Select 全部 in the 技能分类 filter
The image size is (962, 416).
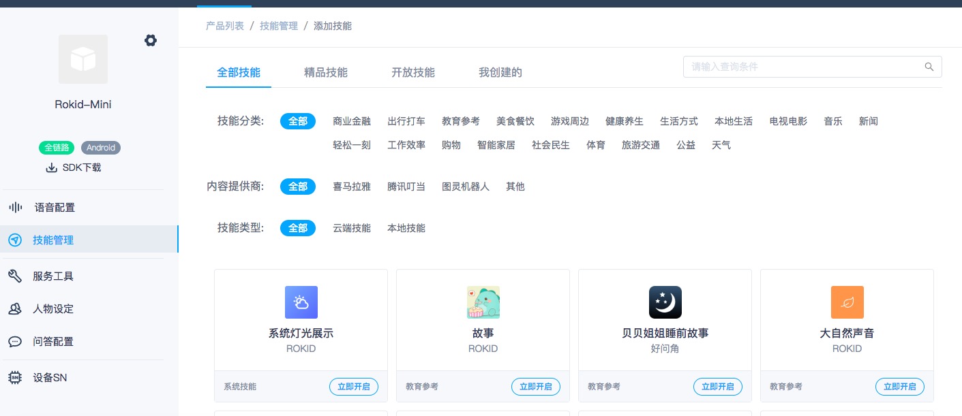(x=298, y=121)
